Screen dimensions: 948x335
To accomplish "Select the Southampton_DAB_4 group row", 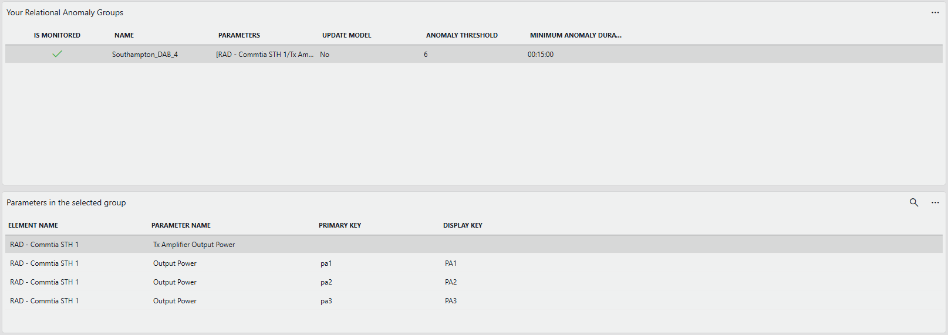I will click(x=145, y=55).
